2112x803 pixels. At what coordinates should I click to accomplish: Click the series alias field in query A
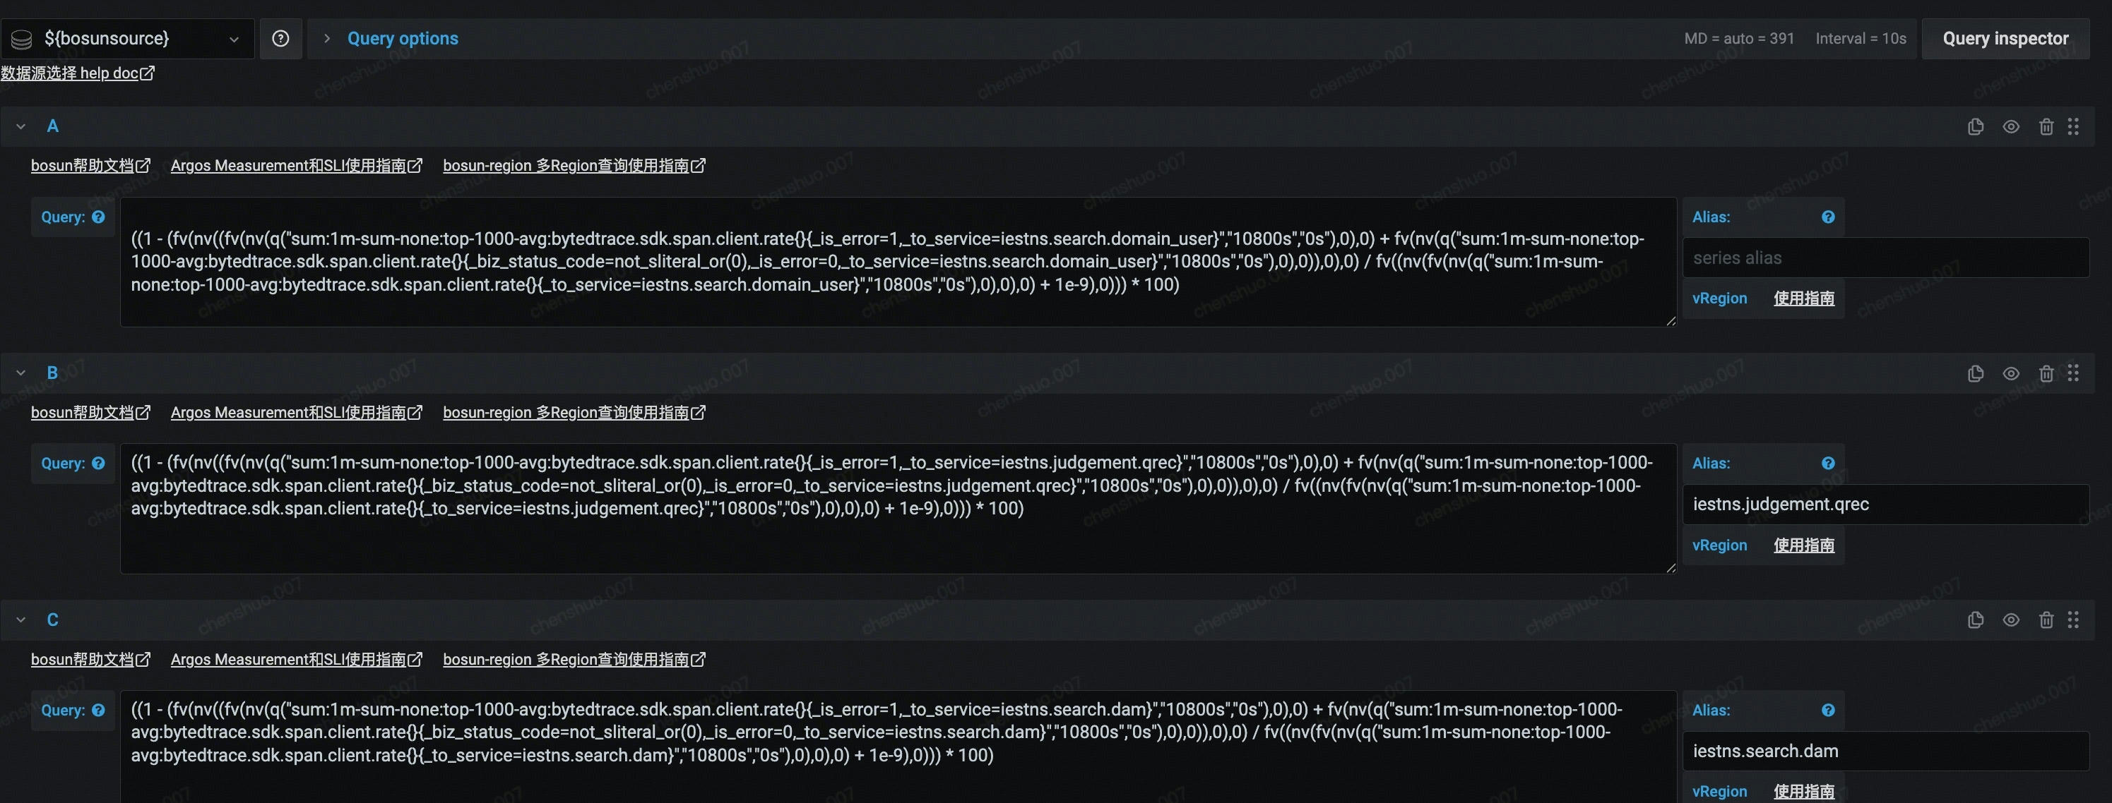pos(1885,258)
